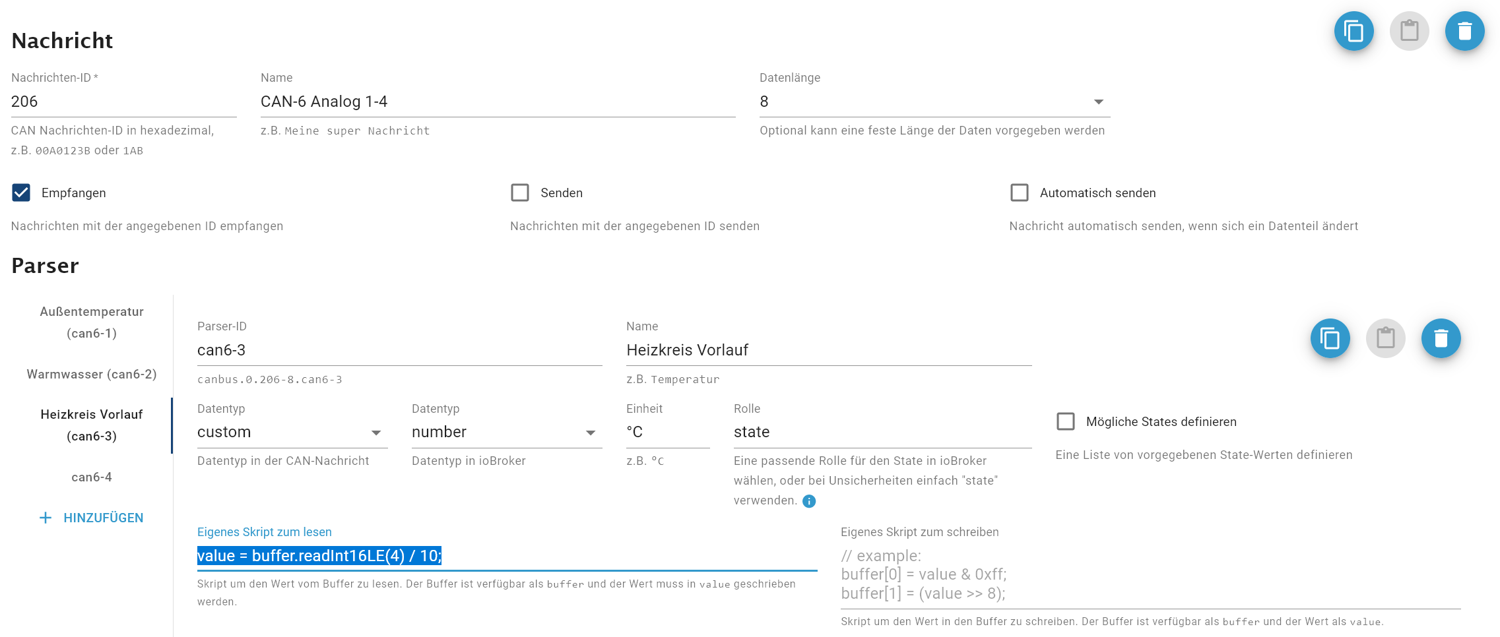The width and height of the screenshot is (1500, 637).
Task: Open the can6-4 parser tab
Action: 92,477
